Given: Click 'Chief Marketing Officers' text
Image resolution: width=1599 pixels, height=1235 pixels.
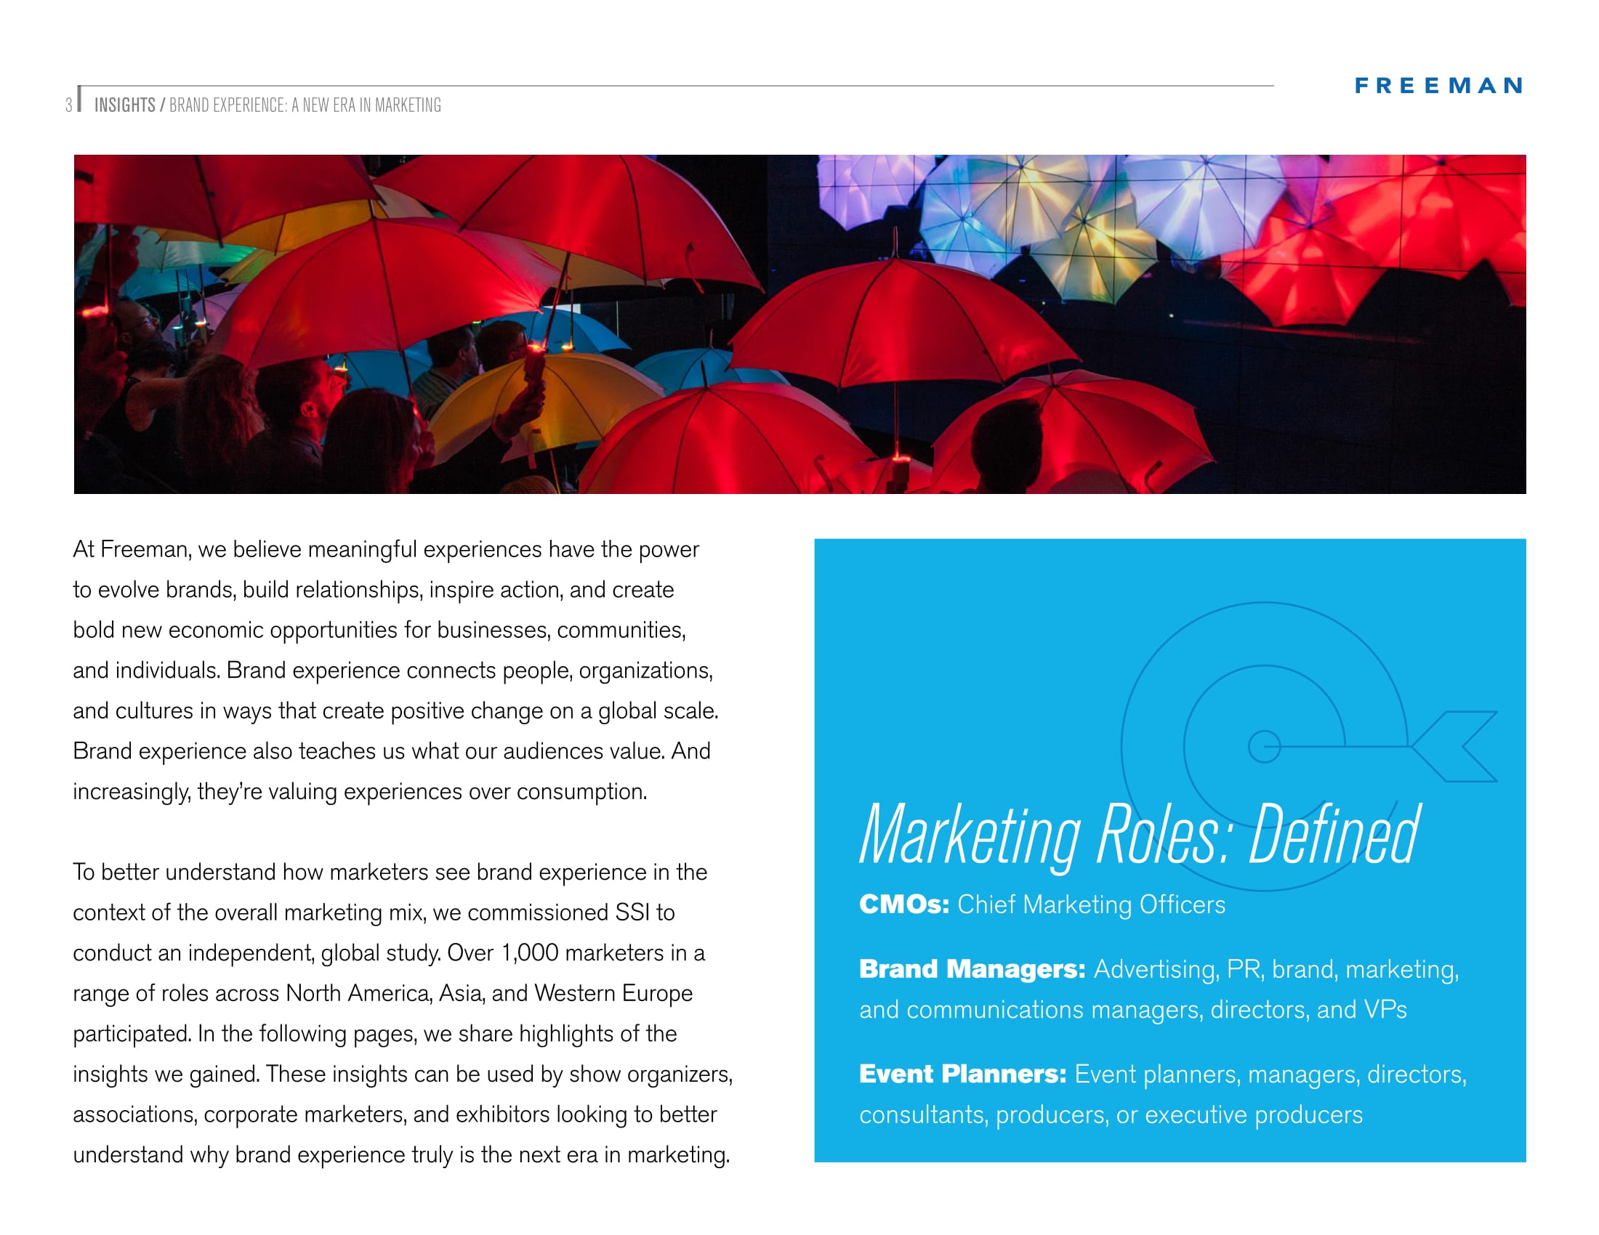Looking at the screenshot, I should tap(1091, 905).
